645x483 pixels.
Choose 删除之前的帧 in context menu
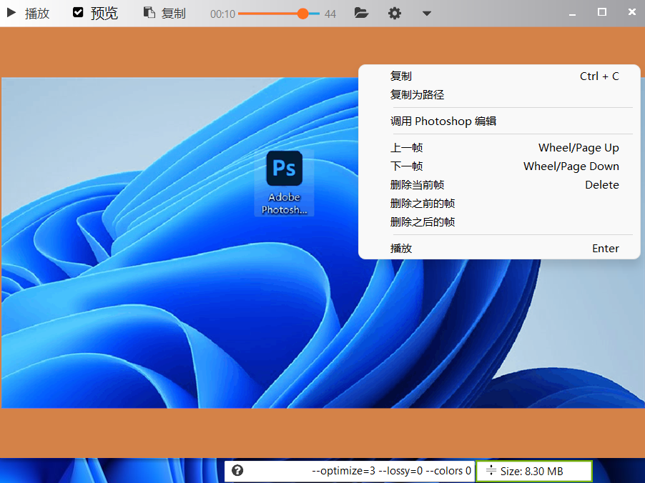point(423,204)
